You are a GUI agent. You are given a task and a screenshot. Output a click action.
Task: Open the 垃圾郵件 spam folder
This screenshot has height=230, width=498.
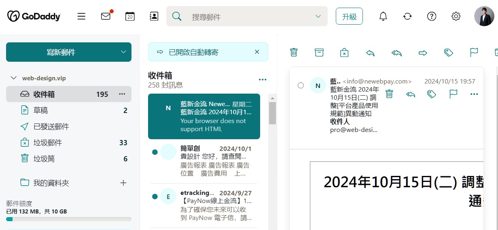pos(69,142)
